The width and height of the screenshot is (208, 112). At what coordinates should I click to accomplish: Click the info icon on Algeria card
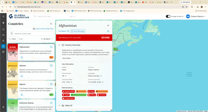tap(51, 84)
